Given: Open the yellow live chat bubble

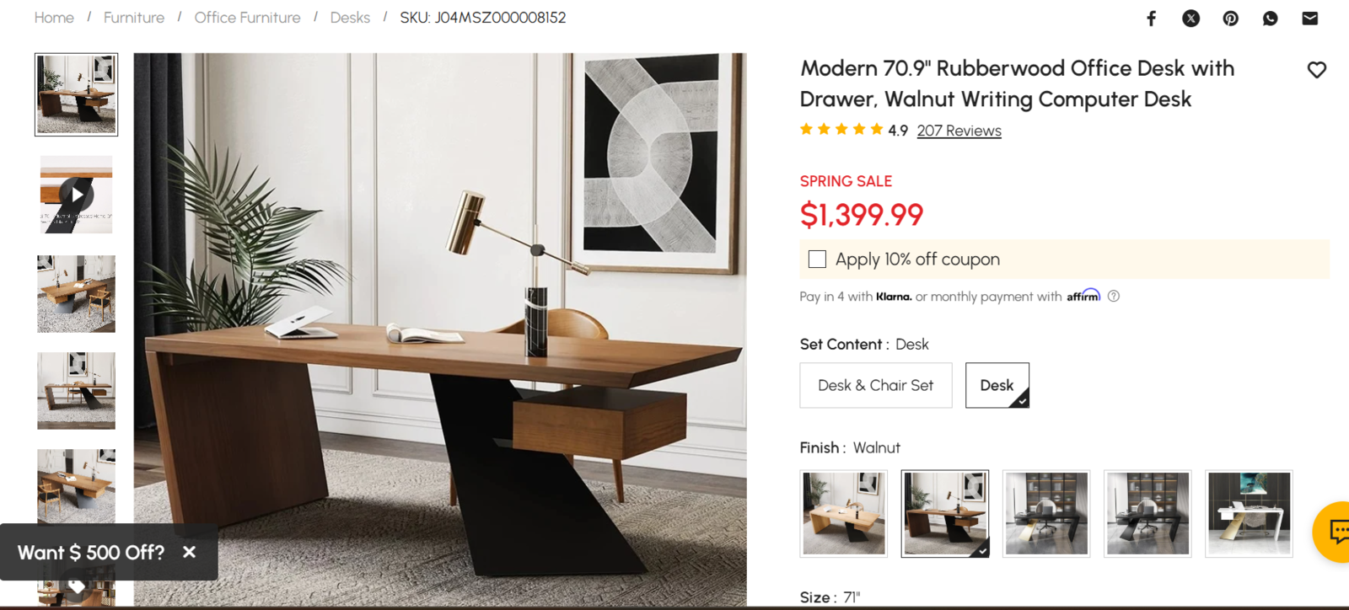Looking at the screenshot, I should (x=1335, y=532).
